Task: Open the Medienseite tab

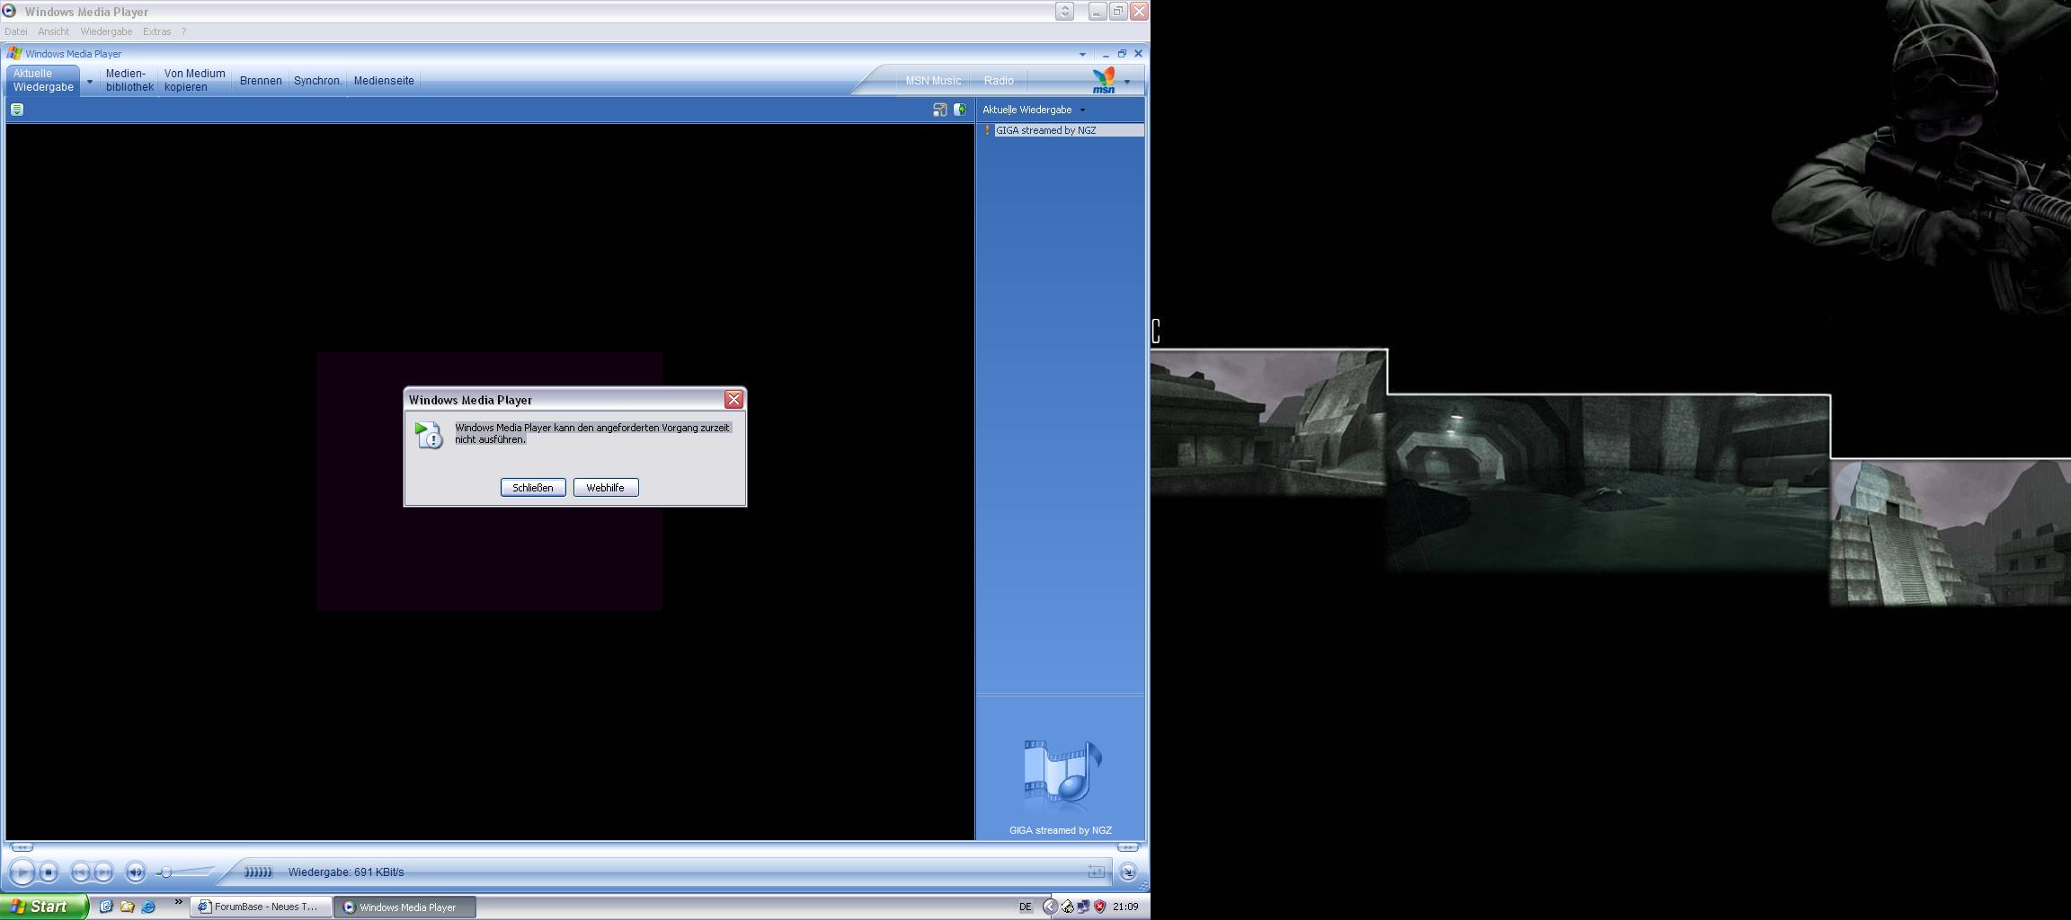Action: [384, 80]
